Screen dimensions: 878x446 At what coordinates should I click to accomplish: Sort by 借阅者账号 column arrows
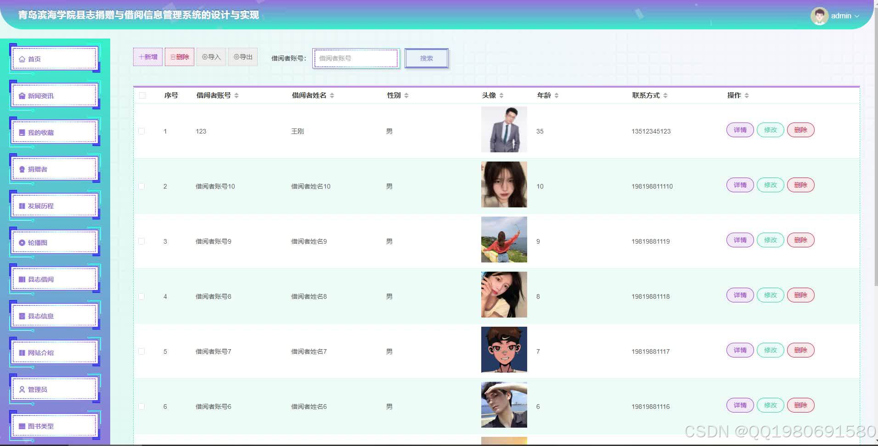(236, 95)
